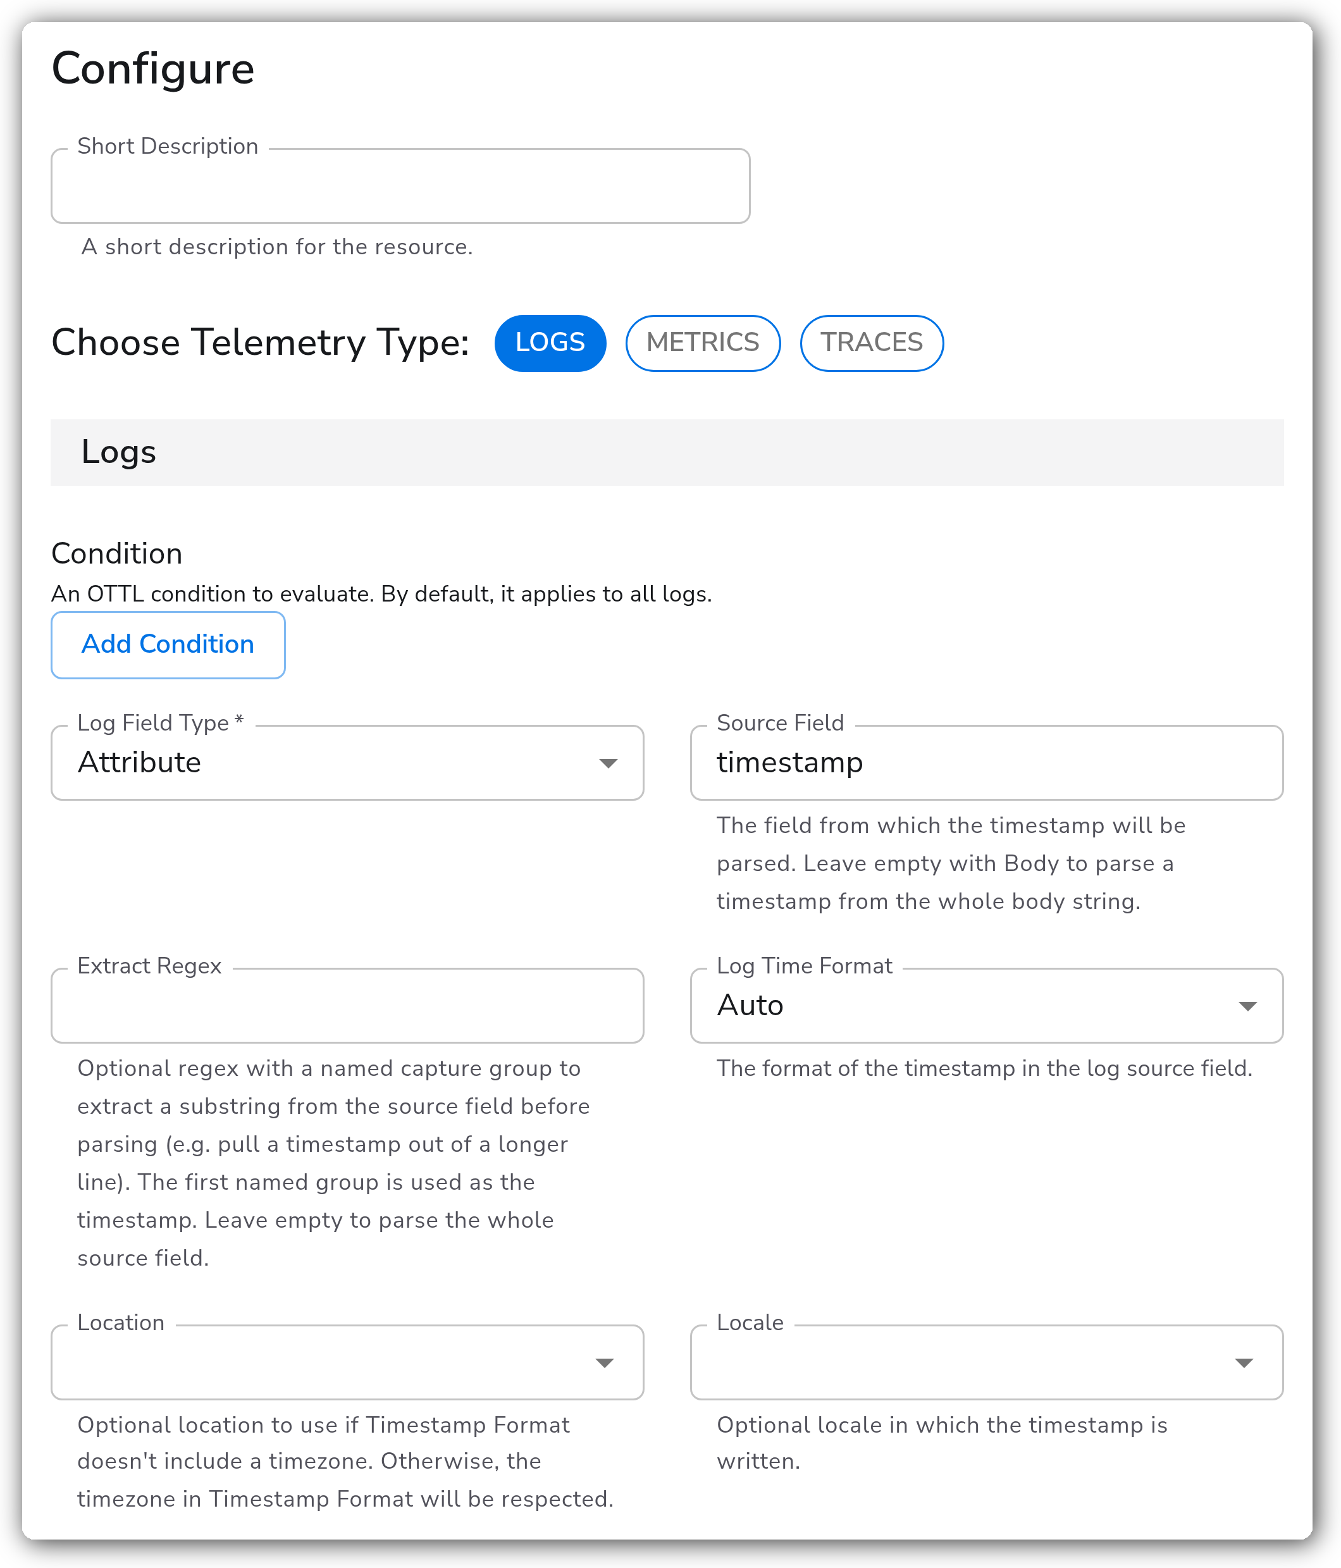The height and width of the screenshot is (1568, 1341).
Task: Click the 'The format of the timestamp' helper text
Action: pos(985,1068)
